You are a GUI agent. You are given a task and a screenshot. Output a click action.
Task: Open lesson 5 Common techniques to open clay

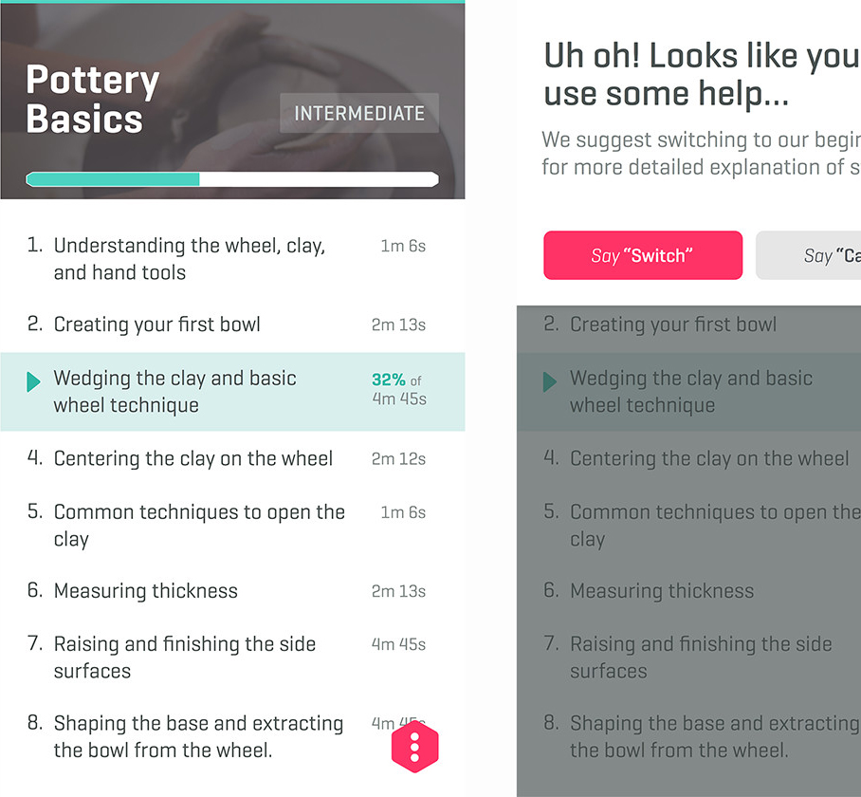tap(199, 526)
